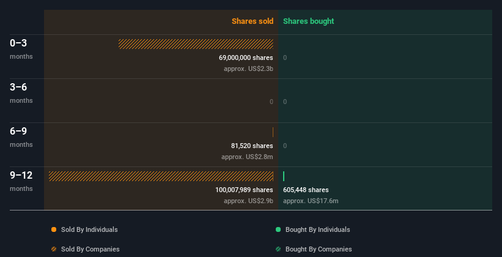This screenshot has width=502, height=257.
Task: Click the 9–12 row label
Action: (x=21, y=175)
